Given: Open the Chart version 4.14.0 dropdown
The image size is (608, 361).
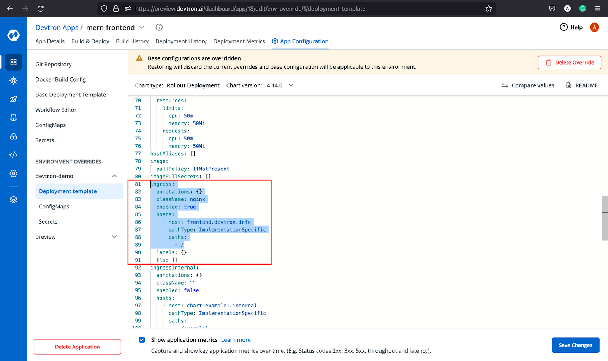Looking at the screenshot, I should point(291,85).
